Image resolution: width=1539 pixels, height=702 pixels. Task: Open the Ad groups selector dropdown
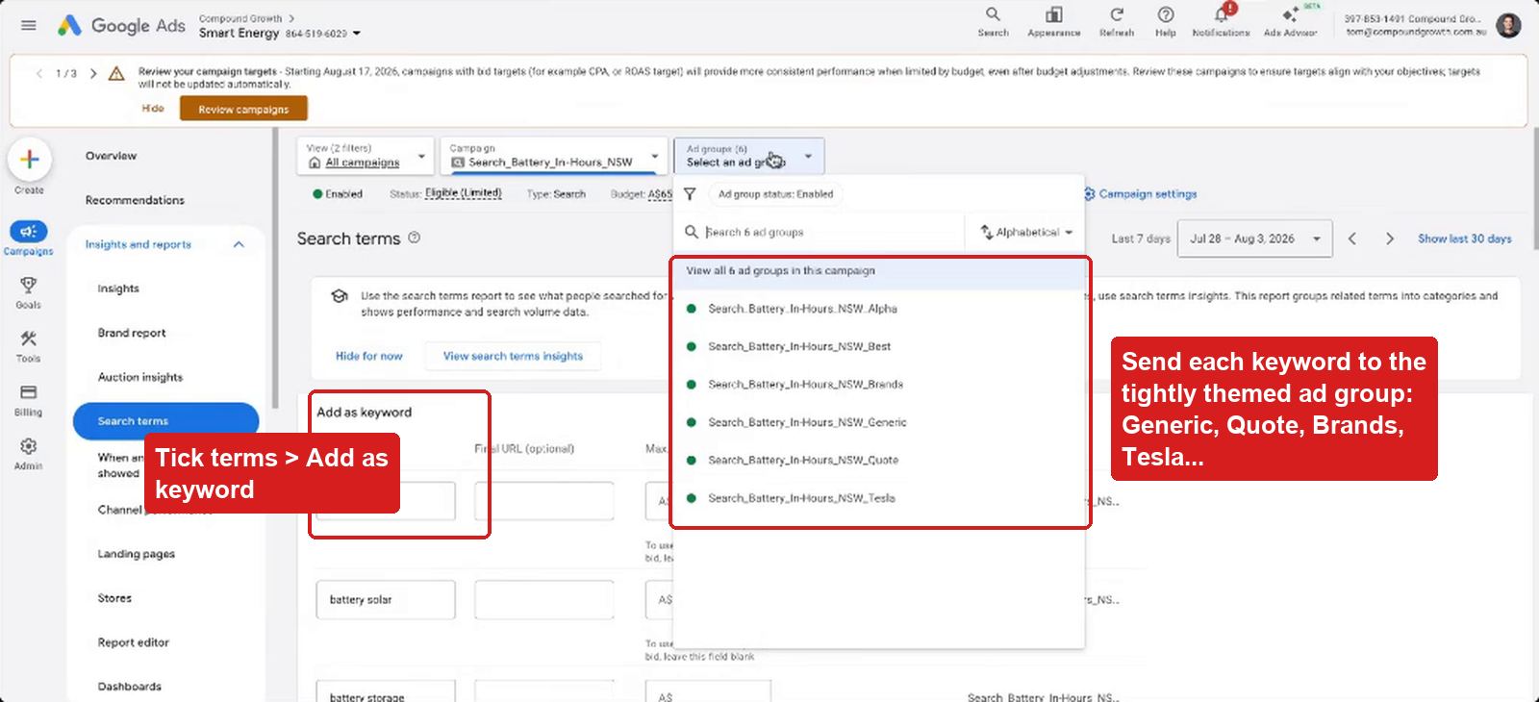pyautogui.click(x=748, y=156)
